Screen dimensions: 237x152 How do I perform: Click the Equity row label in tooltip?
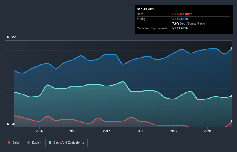pos(141,19)
